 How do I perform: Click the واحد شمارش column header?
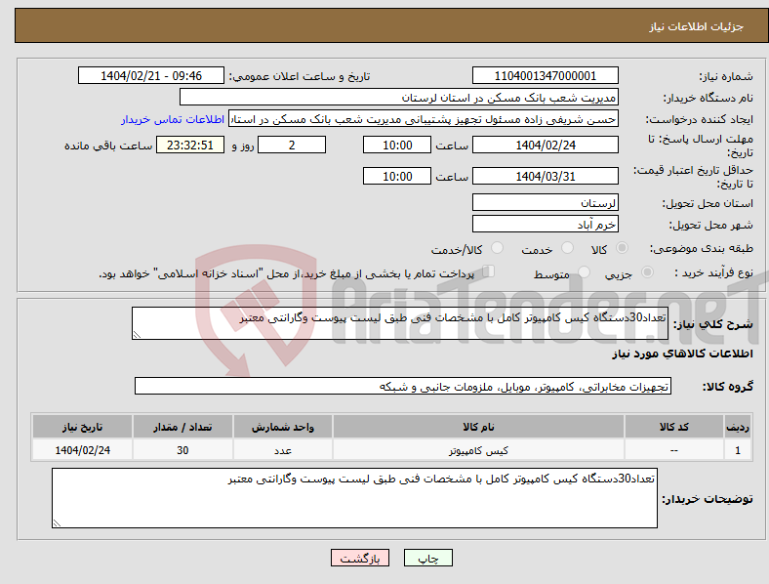[x=283, y=427]
